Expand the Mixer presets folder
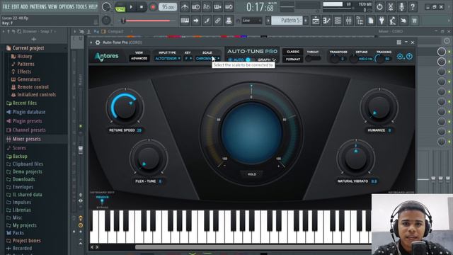This screenshot has width=453, height=255. (27, 139)
